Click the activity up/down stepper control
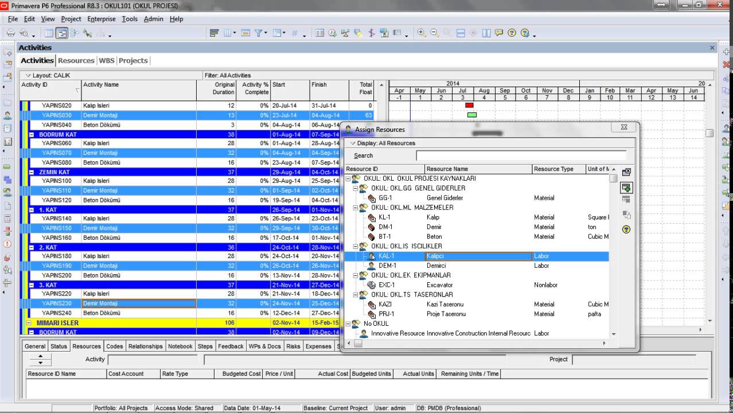Screen dimensions: 733x413 [x=40, y=360]
